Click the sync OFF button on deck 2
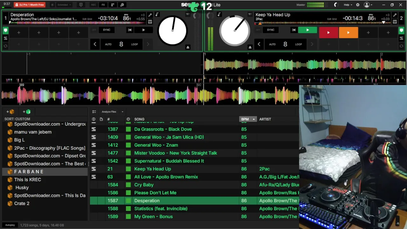The image size is (407, 229). [x=258, y=30]
